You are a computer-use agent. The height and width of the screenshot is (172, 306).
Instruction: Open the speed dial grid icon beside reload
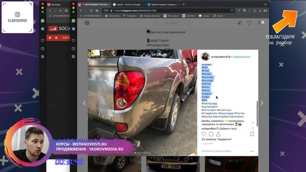pos(97,11)
